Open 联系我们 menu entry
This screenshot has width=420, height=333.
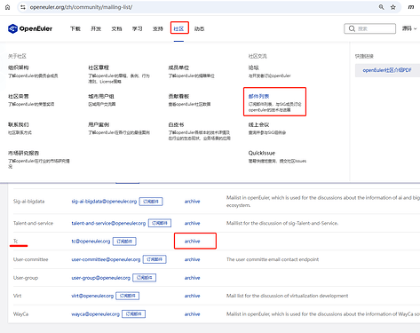point(19,124)
